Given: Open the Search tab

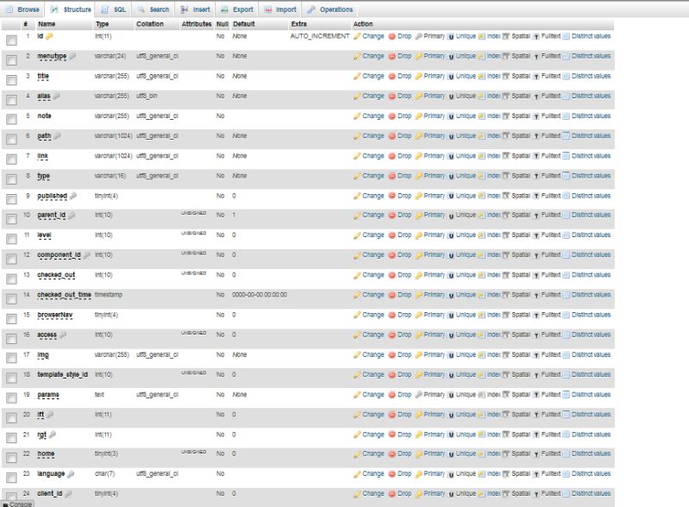Looking at the screenshot, I should point(153,9).
